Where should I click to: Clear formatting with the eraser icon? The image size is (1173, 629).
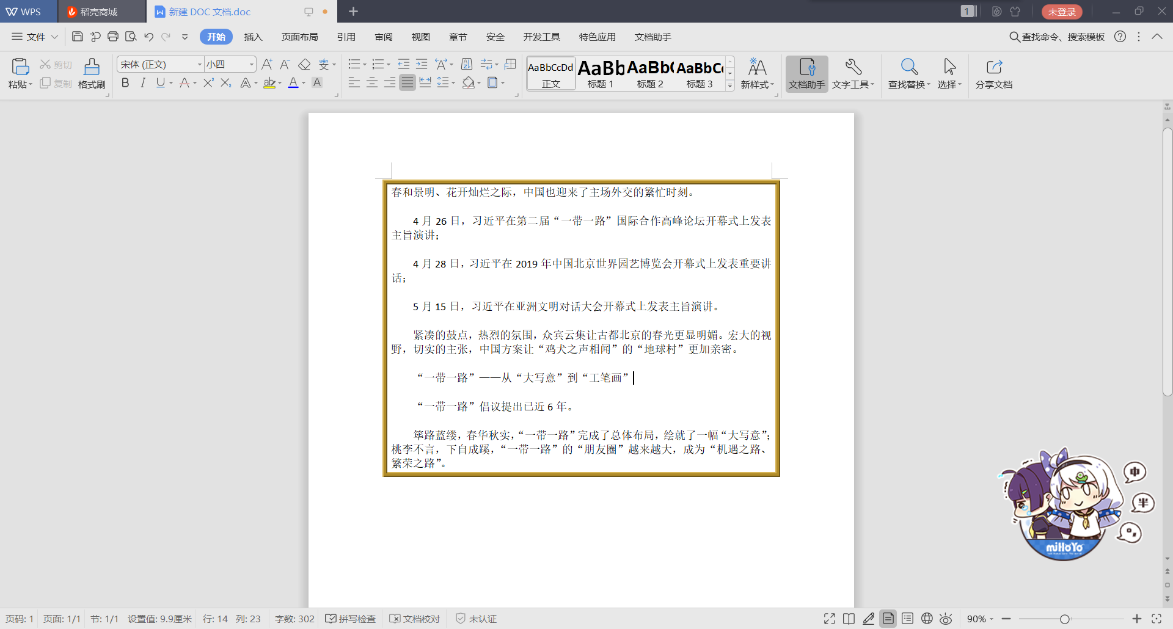tap(304, 64)
